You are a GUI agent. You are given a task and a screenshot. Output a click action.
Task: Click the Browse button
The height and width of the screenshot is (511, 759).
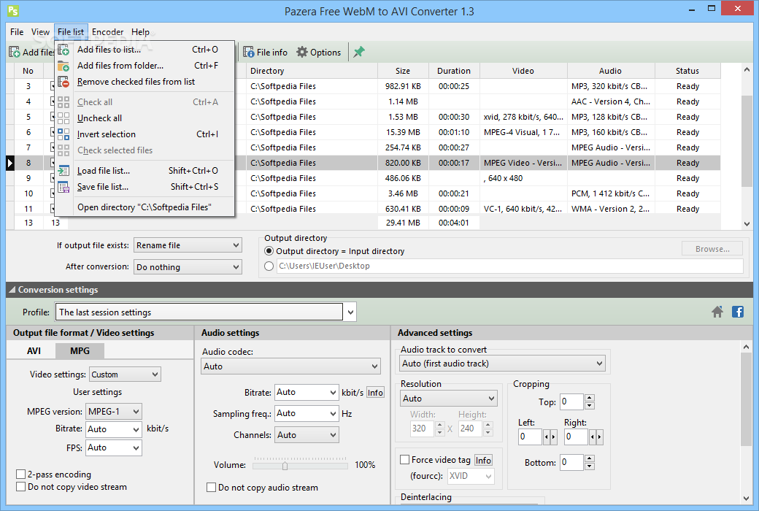pyautogui.click(x=712, y=249)
